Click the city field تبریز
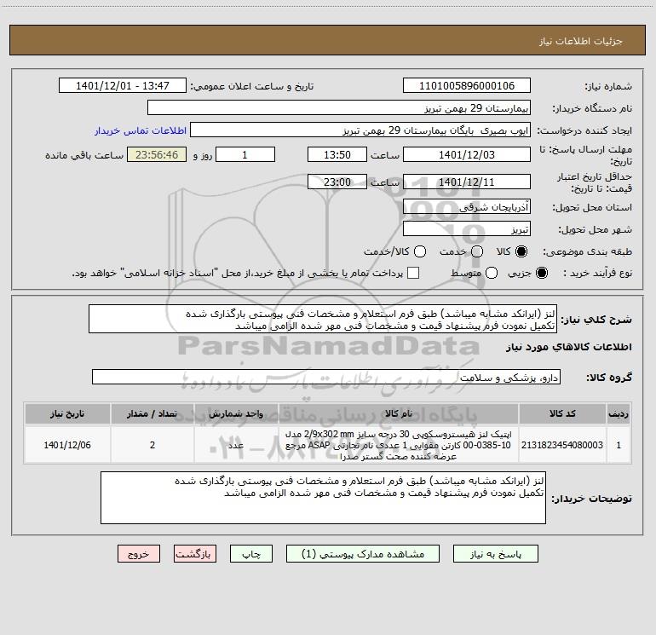Screen dimensions: 656x635 [467, 229]
